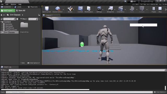Screen dimensions: 167x94
Task: Open the Build options dropdown arrow
Action: pos(137,9)
